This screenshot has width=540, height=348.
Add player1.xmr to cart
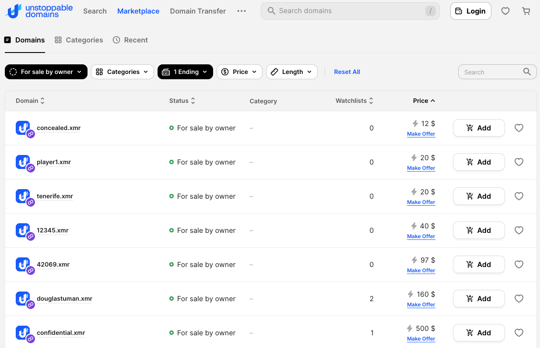[x=479, y=162]
